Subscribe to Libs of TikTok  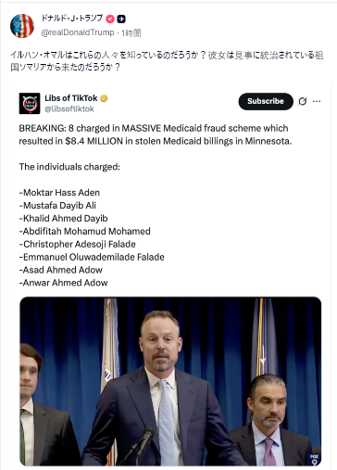[x=266, y=101]
